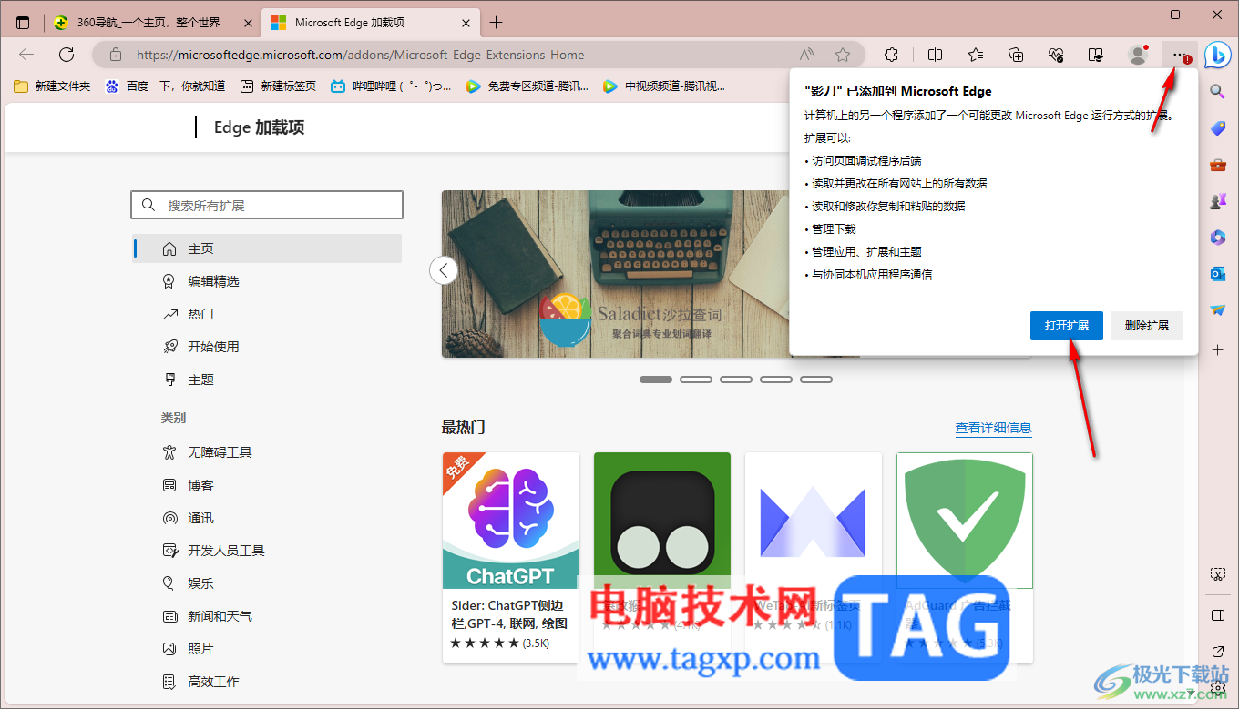The height and width of the screenshot is (709, 1239).
Task: Open the Extensions puzzle icon
Action: click(892, 55)
